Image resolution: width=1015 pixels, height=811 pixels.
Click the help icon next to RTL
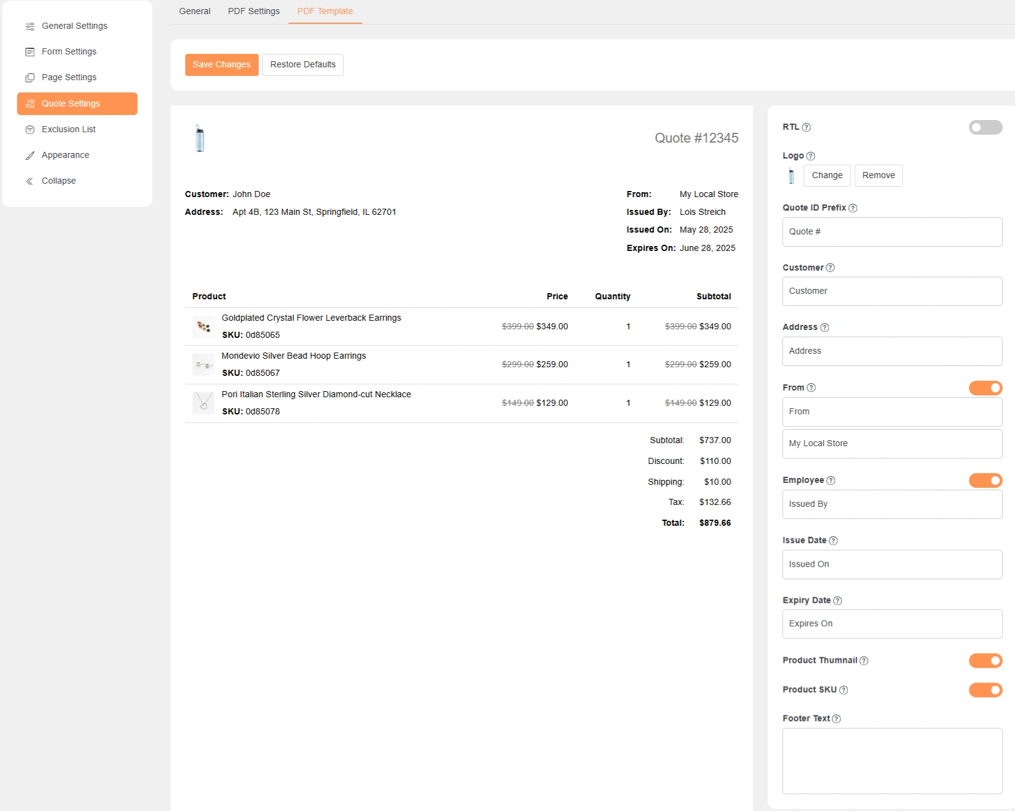click(806, 127)
